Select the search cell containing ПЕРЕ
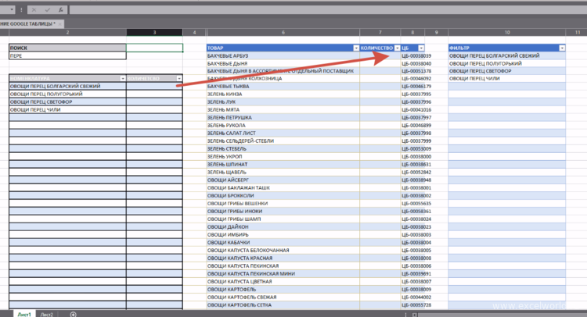Screen dimensions: 587x317 (67, 55)
